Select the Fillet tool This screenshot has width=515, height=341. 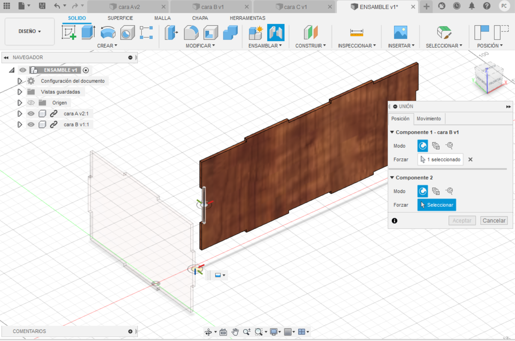tap(191, 32)
